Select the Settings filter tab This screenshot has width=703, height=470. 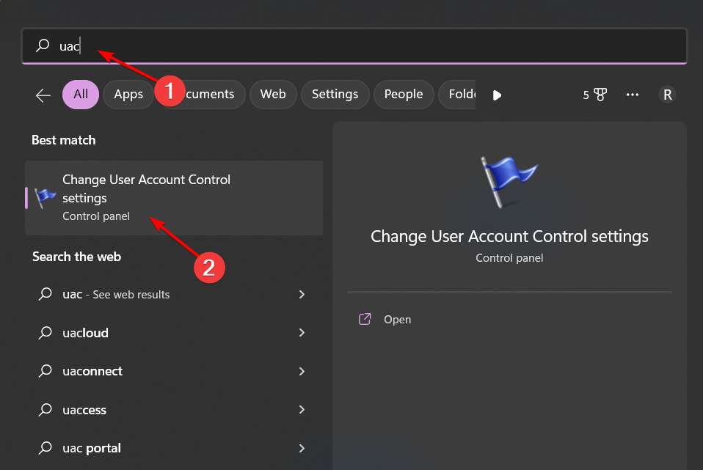335,95
